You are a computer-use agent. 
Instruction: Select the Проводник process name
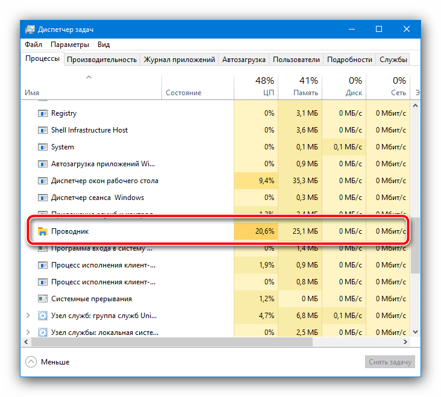point(70,231)
